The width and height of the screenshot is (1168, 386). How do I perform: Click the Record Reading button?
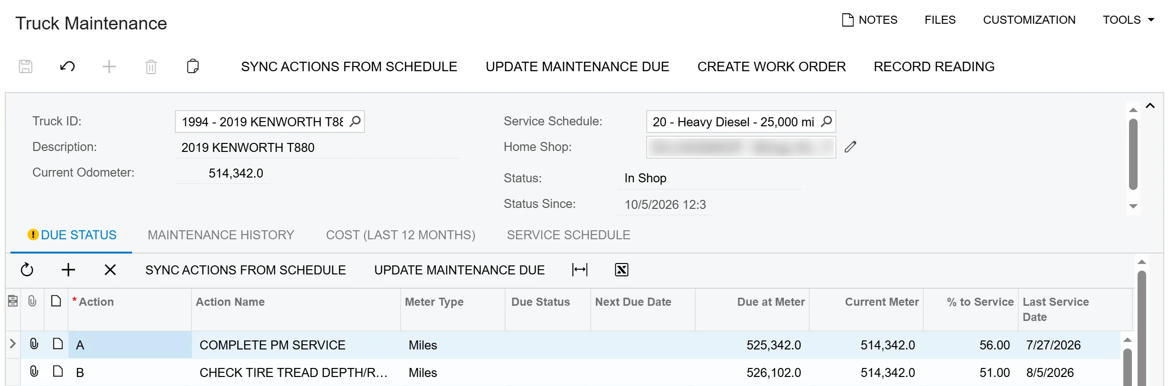pyautogui.click(x=934, y=66)
